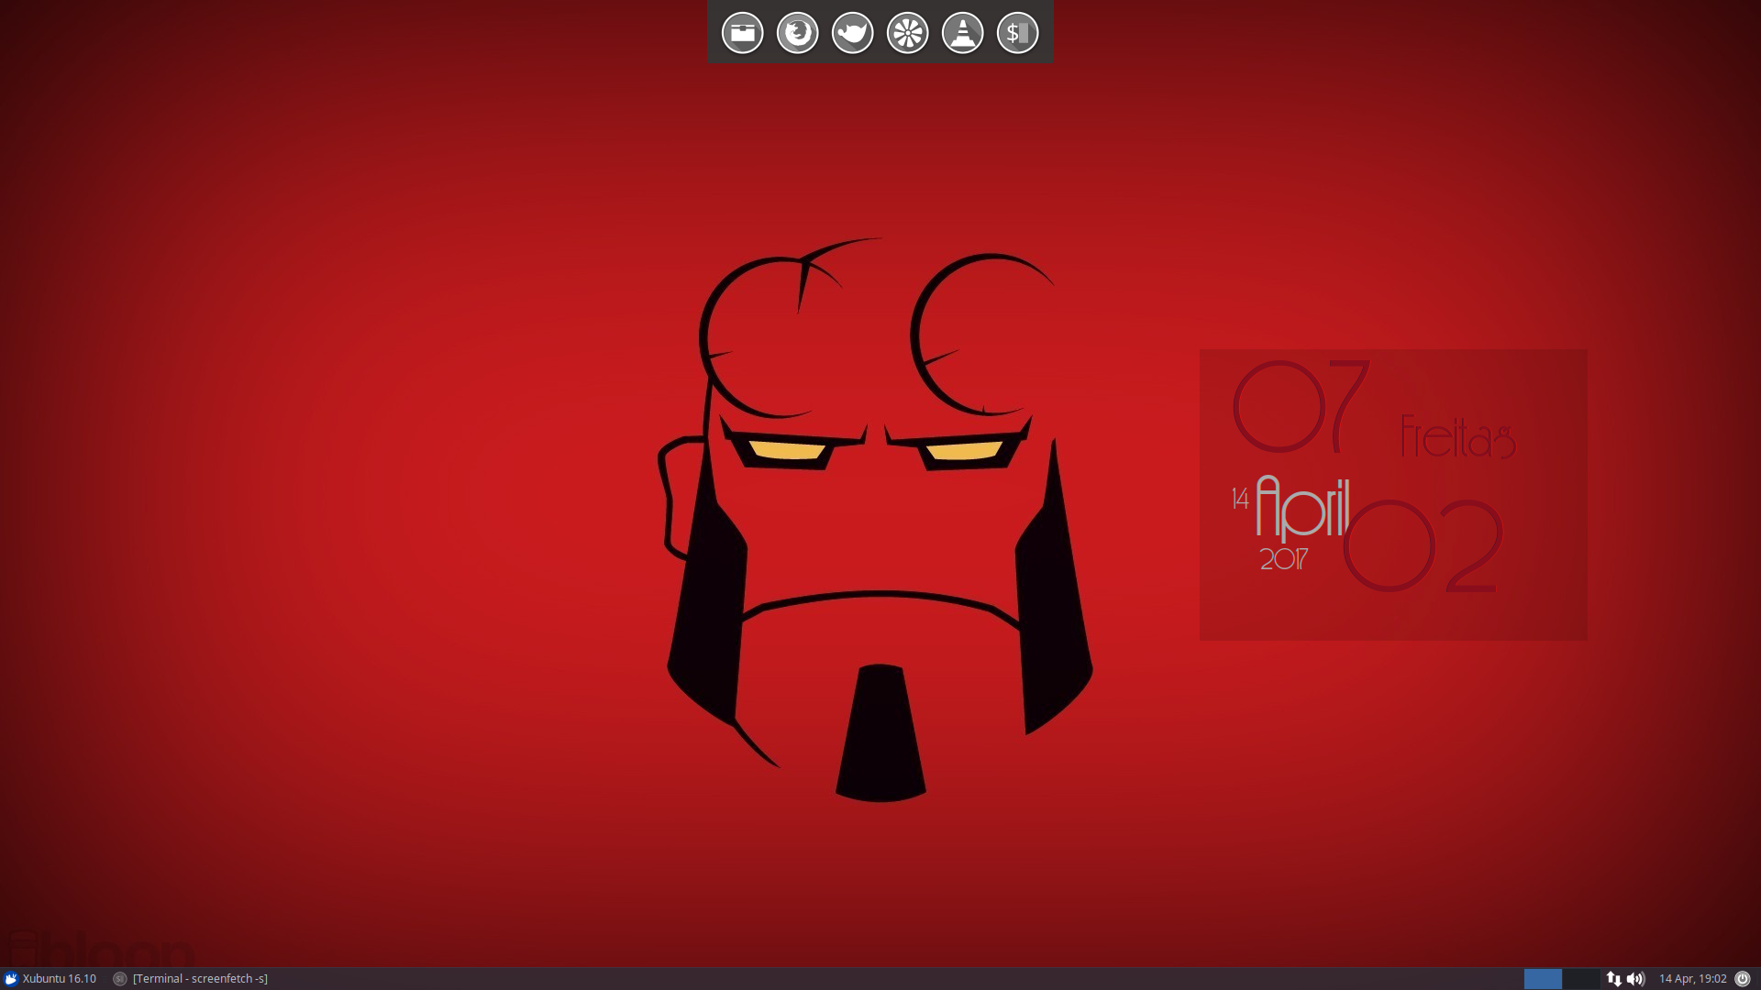Viewport: 1761px width, 990px height.
Task: Click the April month text widget
Action: coord(1302,508)
